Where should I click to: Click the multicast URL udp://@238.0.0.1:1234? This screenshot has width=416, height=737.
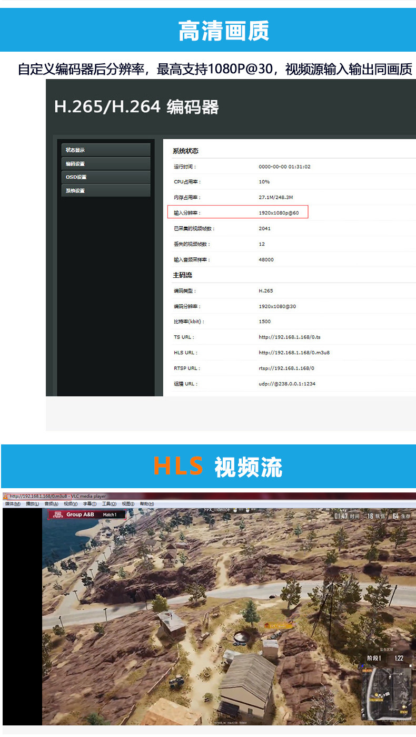(287, 384)
